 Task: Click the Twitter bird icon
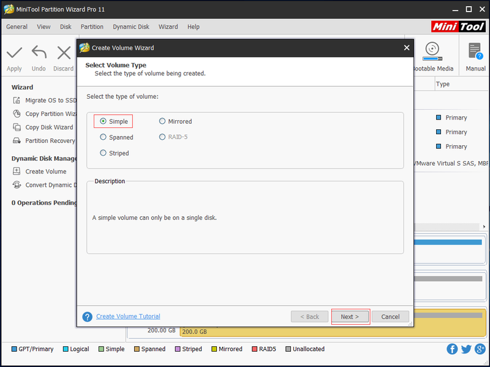coord(466,349)
